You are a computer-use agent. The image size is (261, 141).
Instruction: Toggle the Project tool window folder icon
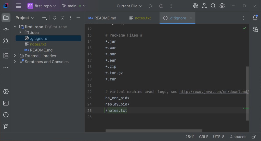coord(6,18)
